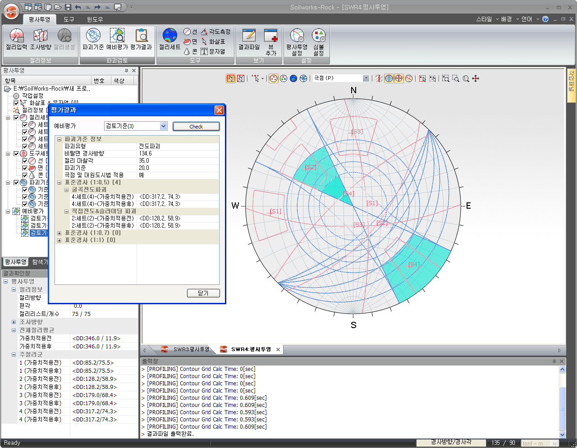The image size is (577, 448).
Task: Open 평사투영 설정 projection settings
Action: tap(297, 41)
